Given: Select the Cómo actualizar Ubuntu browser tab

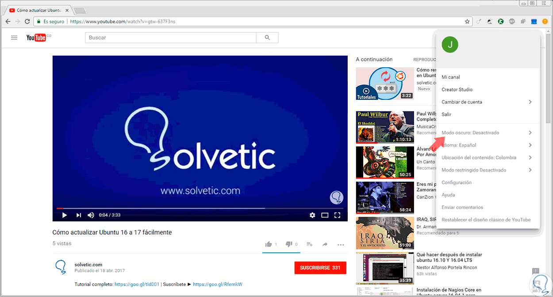Looking at the screenshot, I should (40, 10).
